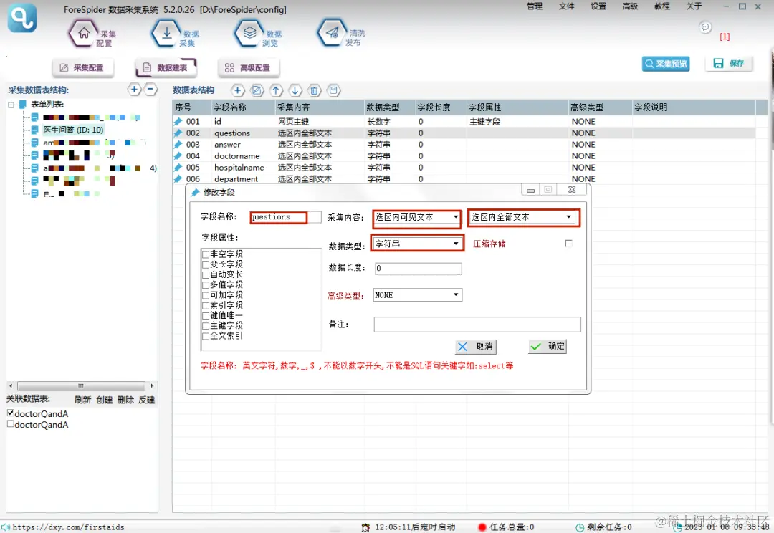Click the 数据长度 input field
774x533 pixels.
click(418, 269)
